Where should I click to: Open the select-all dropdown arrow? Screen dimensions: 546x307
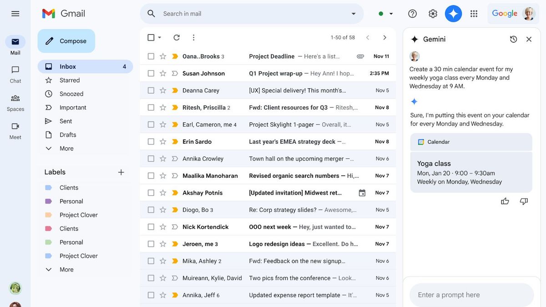coord(160,37)
